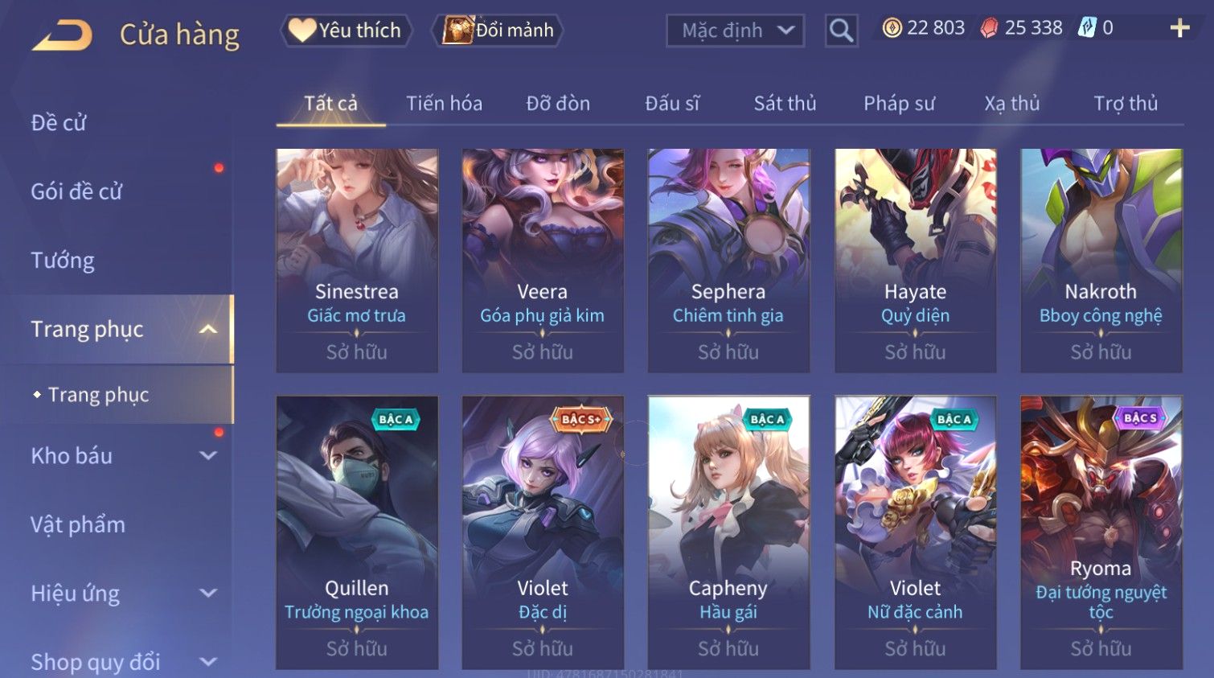Screen dimensions: 1214x678
Task: Open Gói đề cử in sidebar
Action: click(76, 191)
